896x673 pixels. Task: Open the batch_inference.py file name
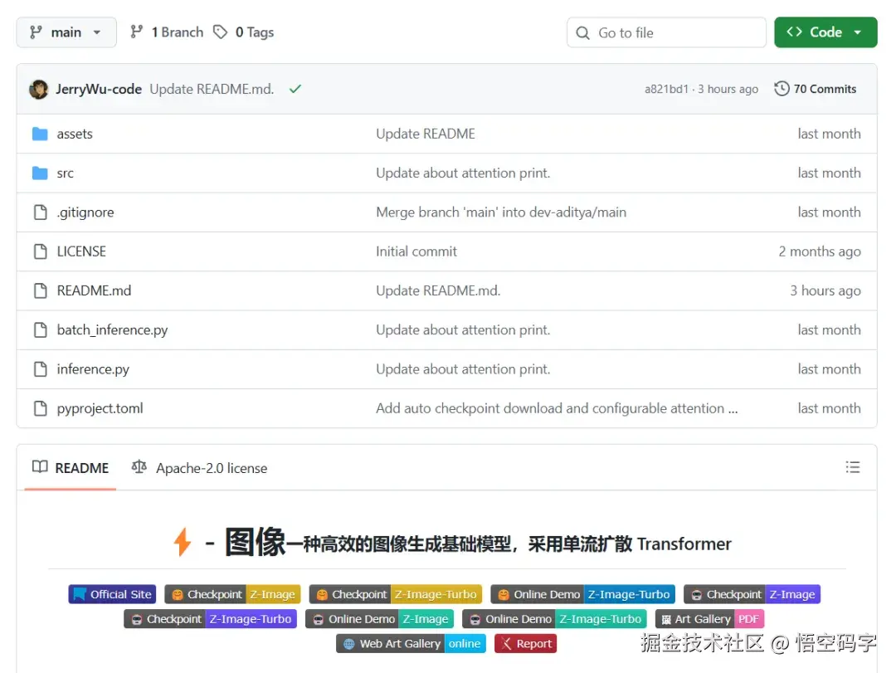[x=112, y=330]
